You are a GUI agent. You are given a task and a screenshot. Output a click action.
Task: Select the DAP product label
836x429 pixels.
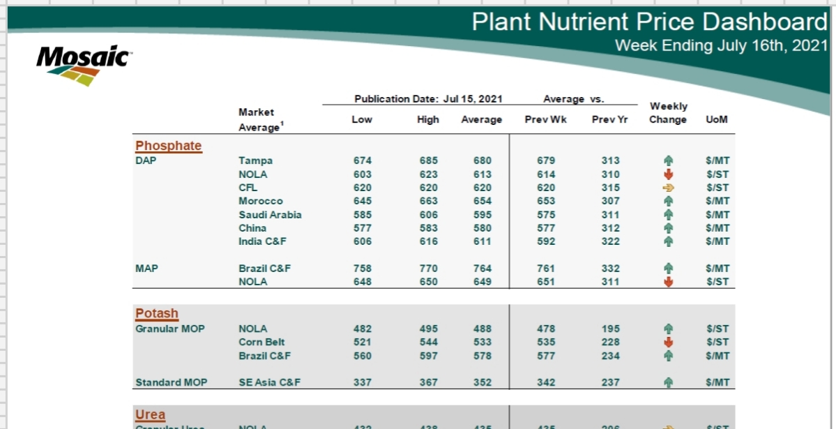(x=146, y=160)
